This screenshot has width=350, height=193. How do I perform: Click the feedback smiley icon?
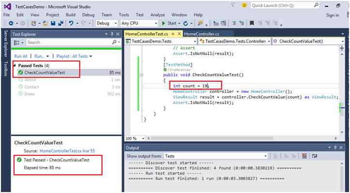(x=244, y=5)
